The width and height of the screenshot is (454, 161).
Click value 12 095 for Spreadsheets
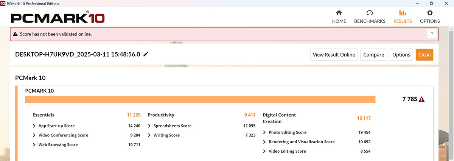pos(250,126)
